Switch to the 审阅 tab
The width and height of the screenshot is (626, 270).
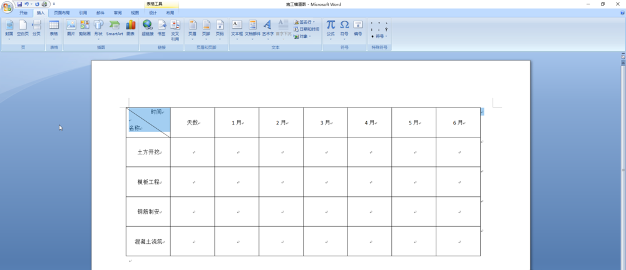click(x=118, y=12)
